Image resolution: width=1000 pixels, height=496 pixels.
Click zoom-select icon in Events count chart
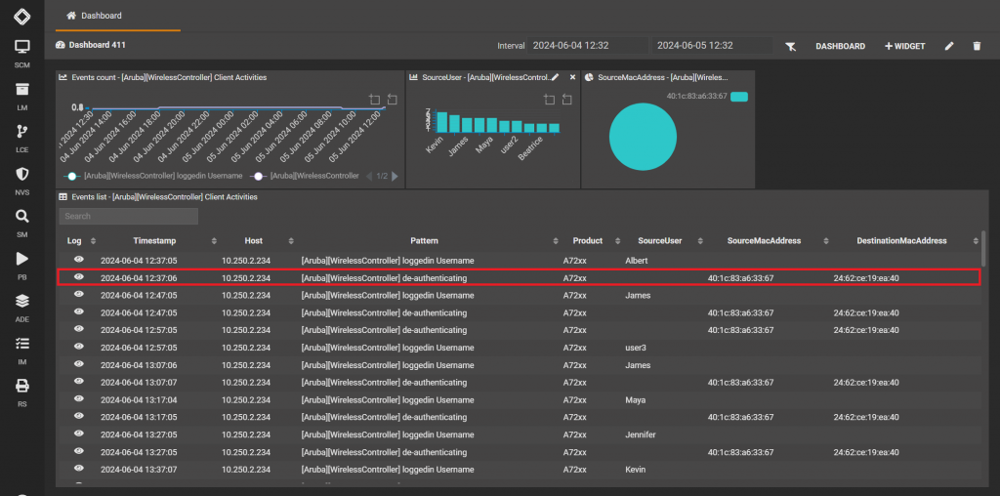coord(374,100)
